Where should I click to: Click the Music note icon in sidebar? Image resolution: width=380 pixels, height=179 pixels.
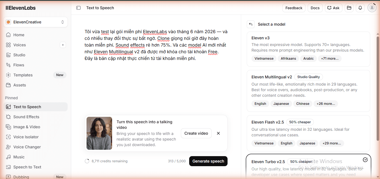tap(8, 157)
